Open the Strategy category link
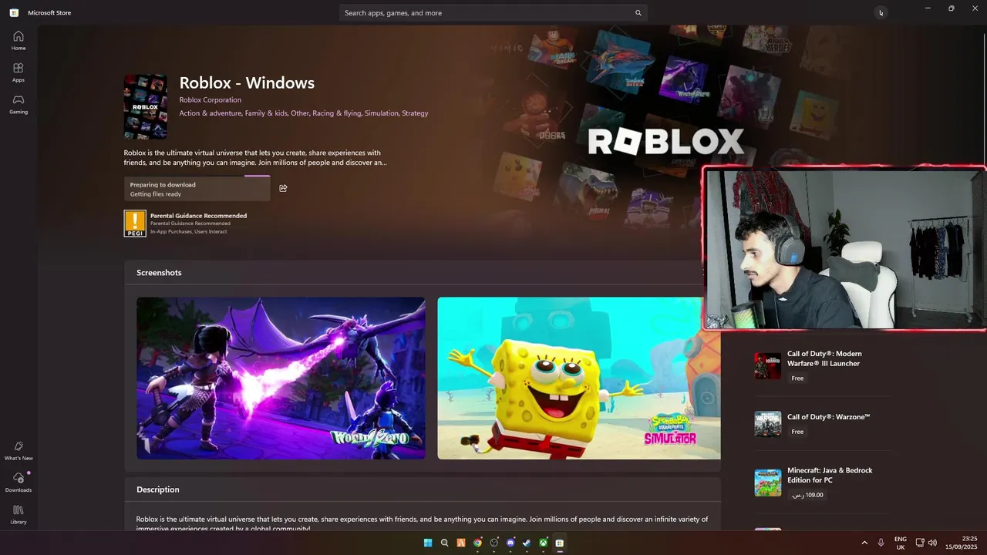987x555 pixels. coord(415,113)
